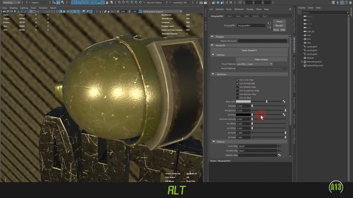Screen dimensions: 353x198
Task: Enable Snap to points magnet icon
Action: [128, 2]
